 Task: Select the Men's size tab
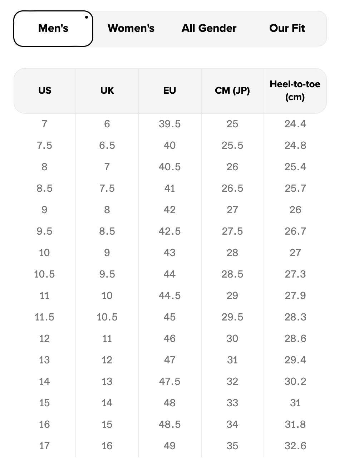pyautogui.click(x=53, y=29)
